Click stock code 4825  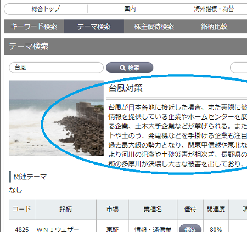tap(22, 229)
